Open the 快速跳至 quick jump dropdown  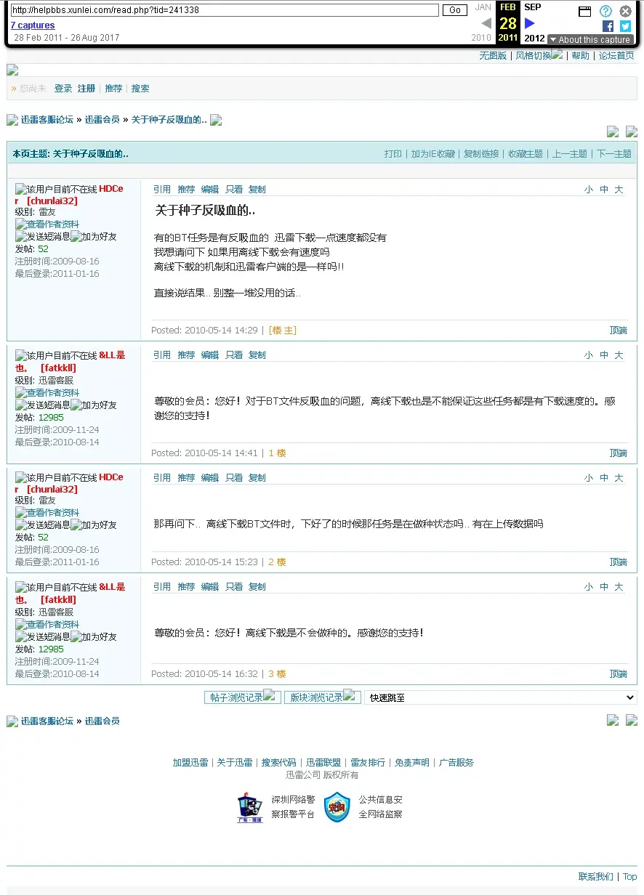[x=500, y=697]
